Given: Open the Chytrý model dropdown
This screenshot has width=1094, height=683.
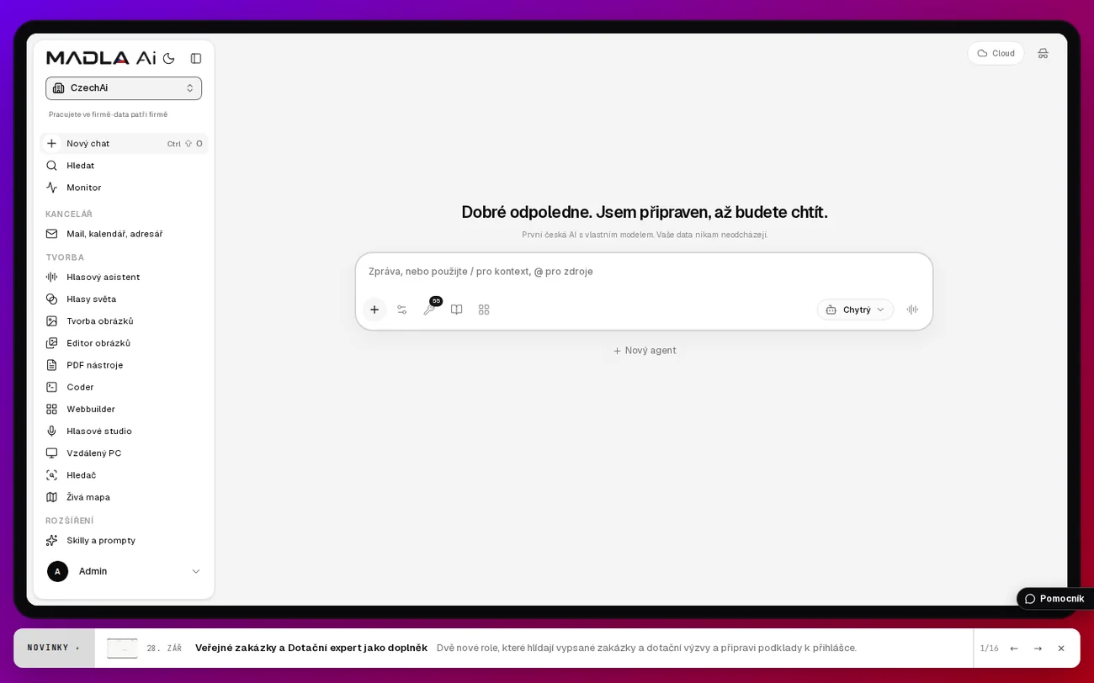Looking at the screenshot, I should [x=855, y=310].
